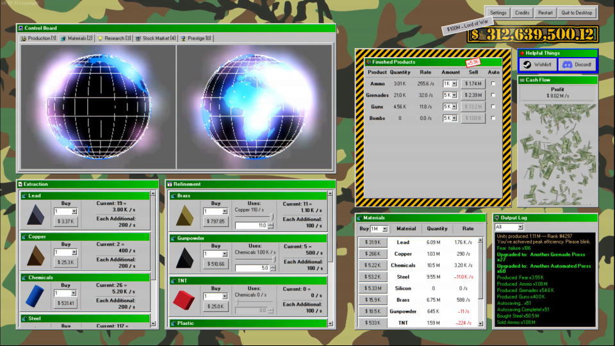Enable Auto sell for Ammo
The height and width of the screenshot is (346, 615).
(493, 84)
